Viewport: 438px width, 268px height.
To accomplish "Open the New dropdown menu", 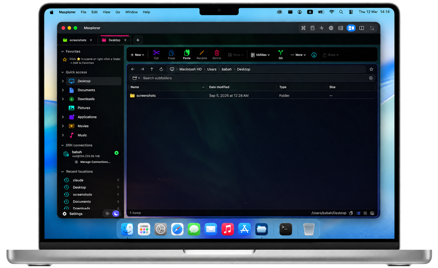I will 137,55.
